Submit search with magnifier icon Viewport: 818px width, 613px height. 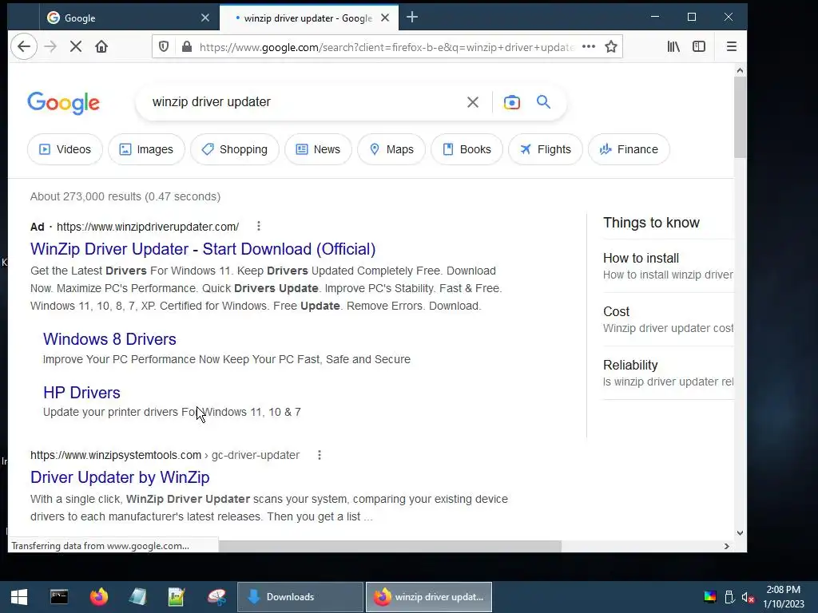(x=543, y=101)
